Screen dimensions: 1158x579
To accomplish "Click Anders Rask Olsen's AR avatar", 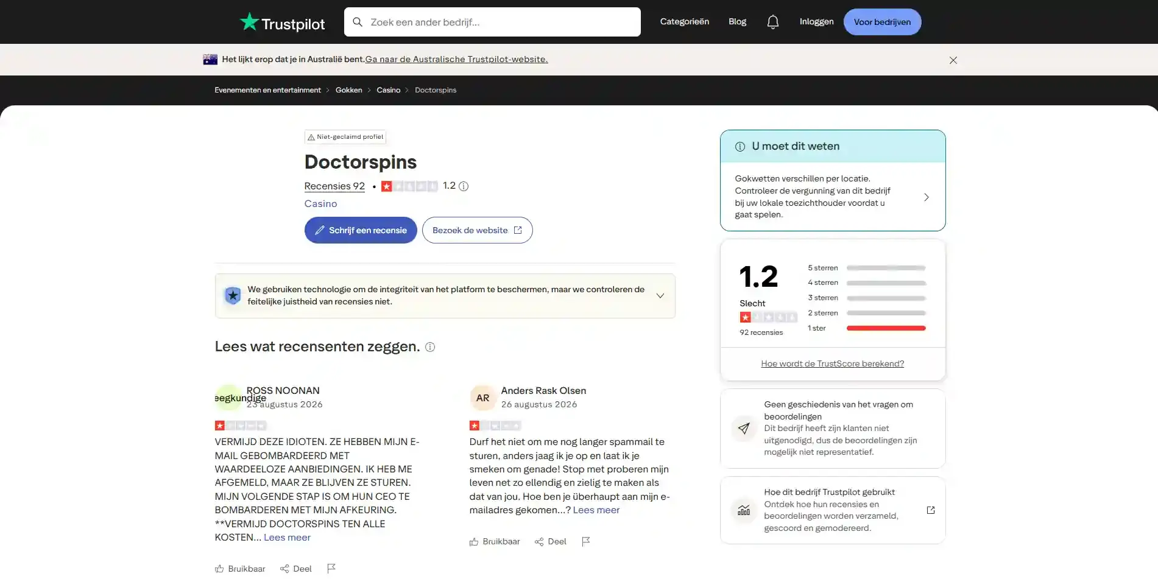I will [x=483, y=398].
